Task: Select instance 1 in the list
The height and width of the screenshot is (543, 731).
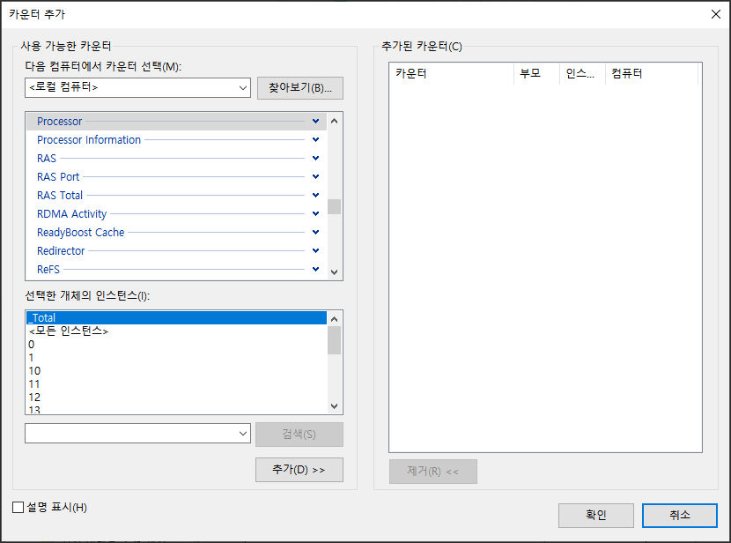Action: pyautogui.click(x=177, y=358)
